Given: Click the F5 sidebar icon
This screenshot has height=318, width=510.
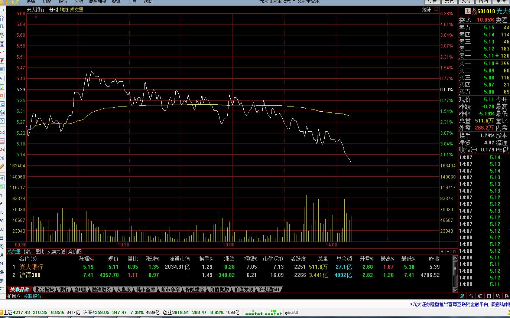Looking at the screenshot, I should [x=2, y=178].
